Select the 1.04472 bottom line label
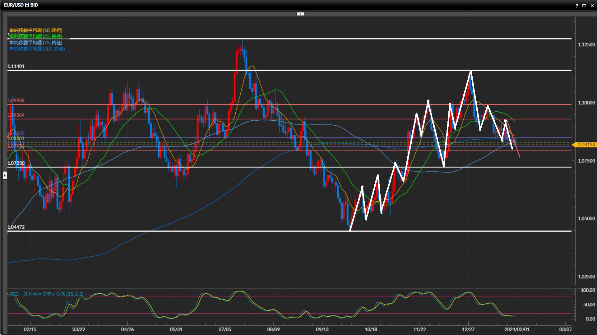Viewport: 597px width, 335px height. (x=16, y=227)
